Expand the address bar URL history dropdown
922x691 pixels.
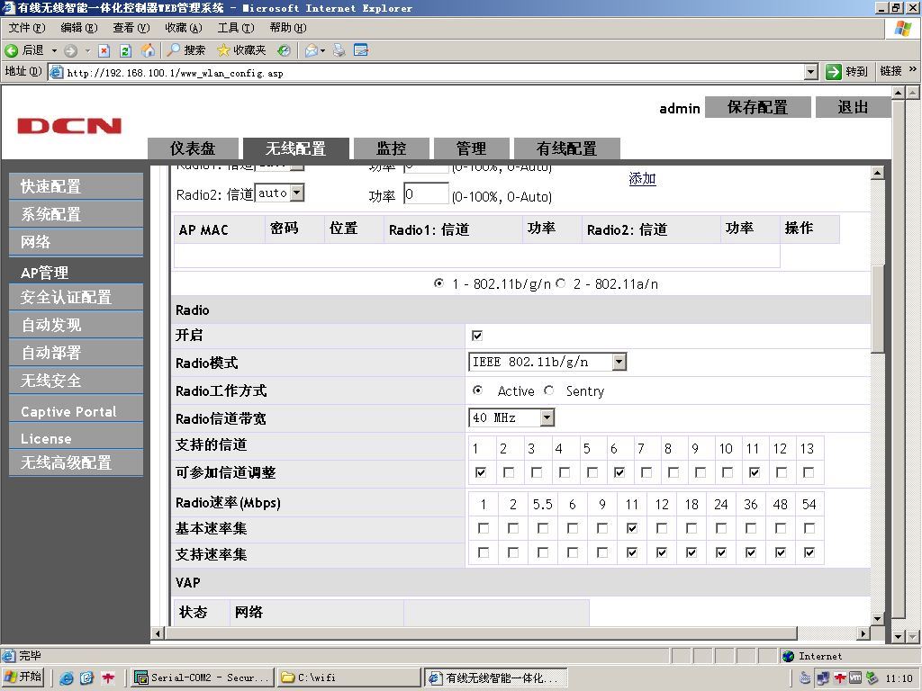click(x=811, y=72)
